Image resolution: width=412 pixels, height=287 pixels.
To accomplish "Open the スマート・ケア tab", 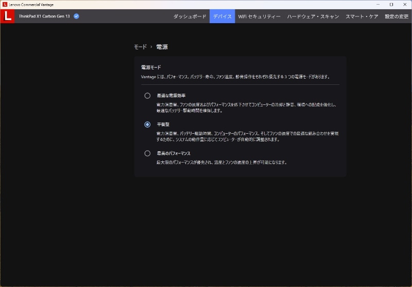I will click(x=362, y=16).
